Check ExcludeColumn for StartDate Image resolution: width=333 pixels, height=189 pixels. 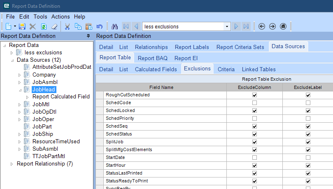click(254, 158)
